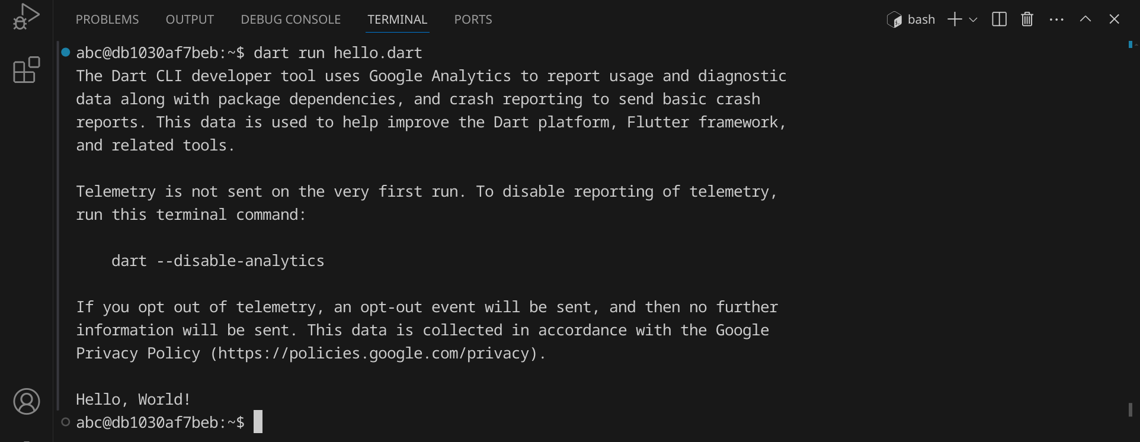Select the PORTS tab
Viewport: 1140px width, 442px height.
coord(473,20)
